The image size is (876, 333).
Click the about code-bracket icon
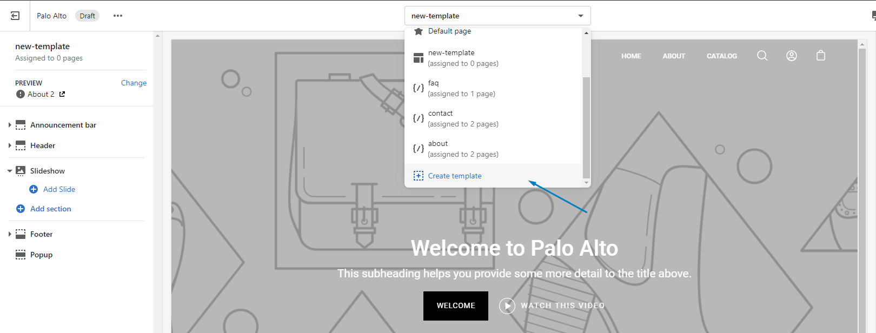tap(419, 148)
